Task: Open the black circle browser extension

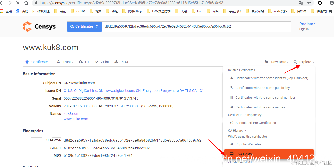Action: point(320,3)
